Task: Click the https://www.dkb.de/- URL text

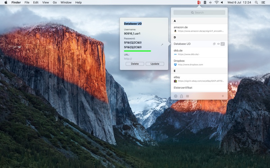Action: tap(189, 54)
